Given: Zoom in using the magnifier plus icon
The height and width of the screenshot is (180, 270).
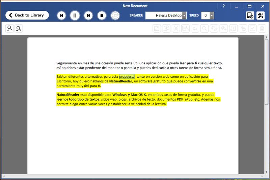Looking at the screenshot, I should (x=9, y=28).
